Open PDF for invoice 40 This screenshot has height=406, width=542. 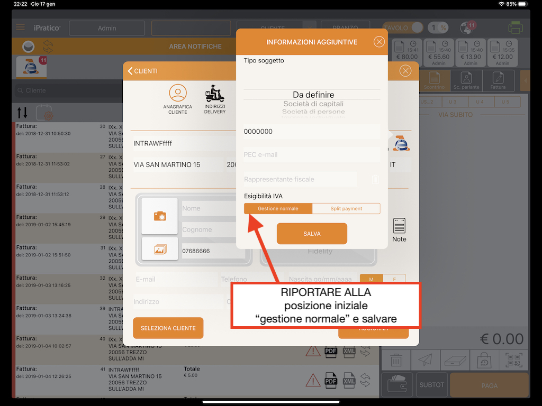point(331,352)
